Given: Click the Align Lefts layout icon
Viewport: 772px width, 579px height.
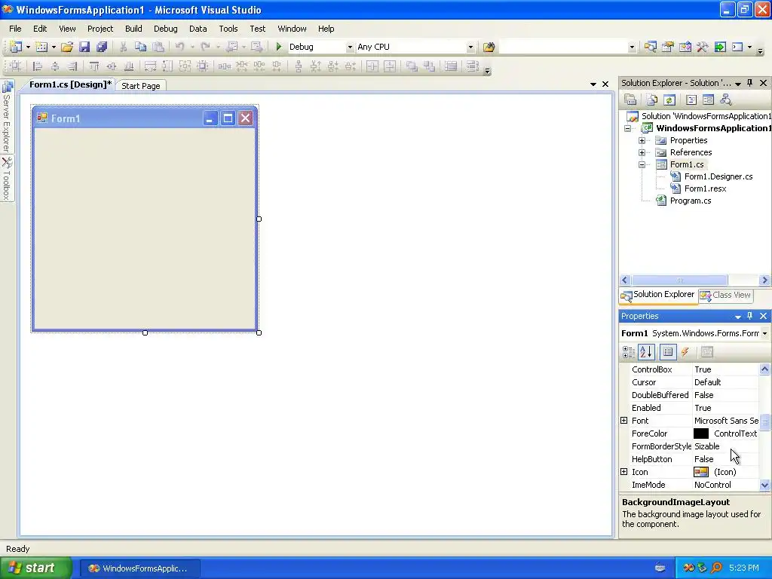Looking at the screenshot, I should pos(37,66).
